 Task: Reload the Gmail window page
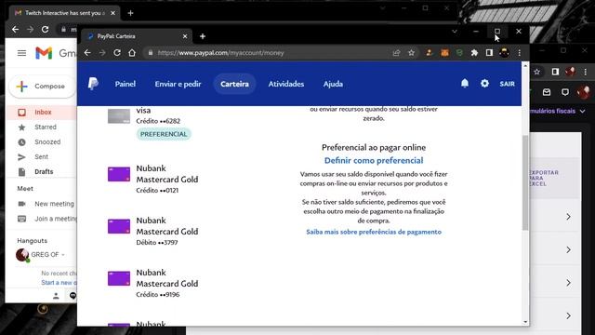point(46,29)
